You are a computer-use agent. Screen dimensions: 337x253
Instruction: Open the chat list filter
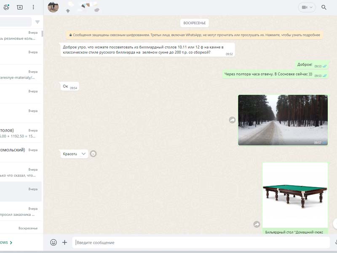[37, 22]
